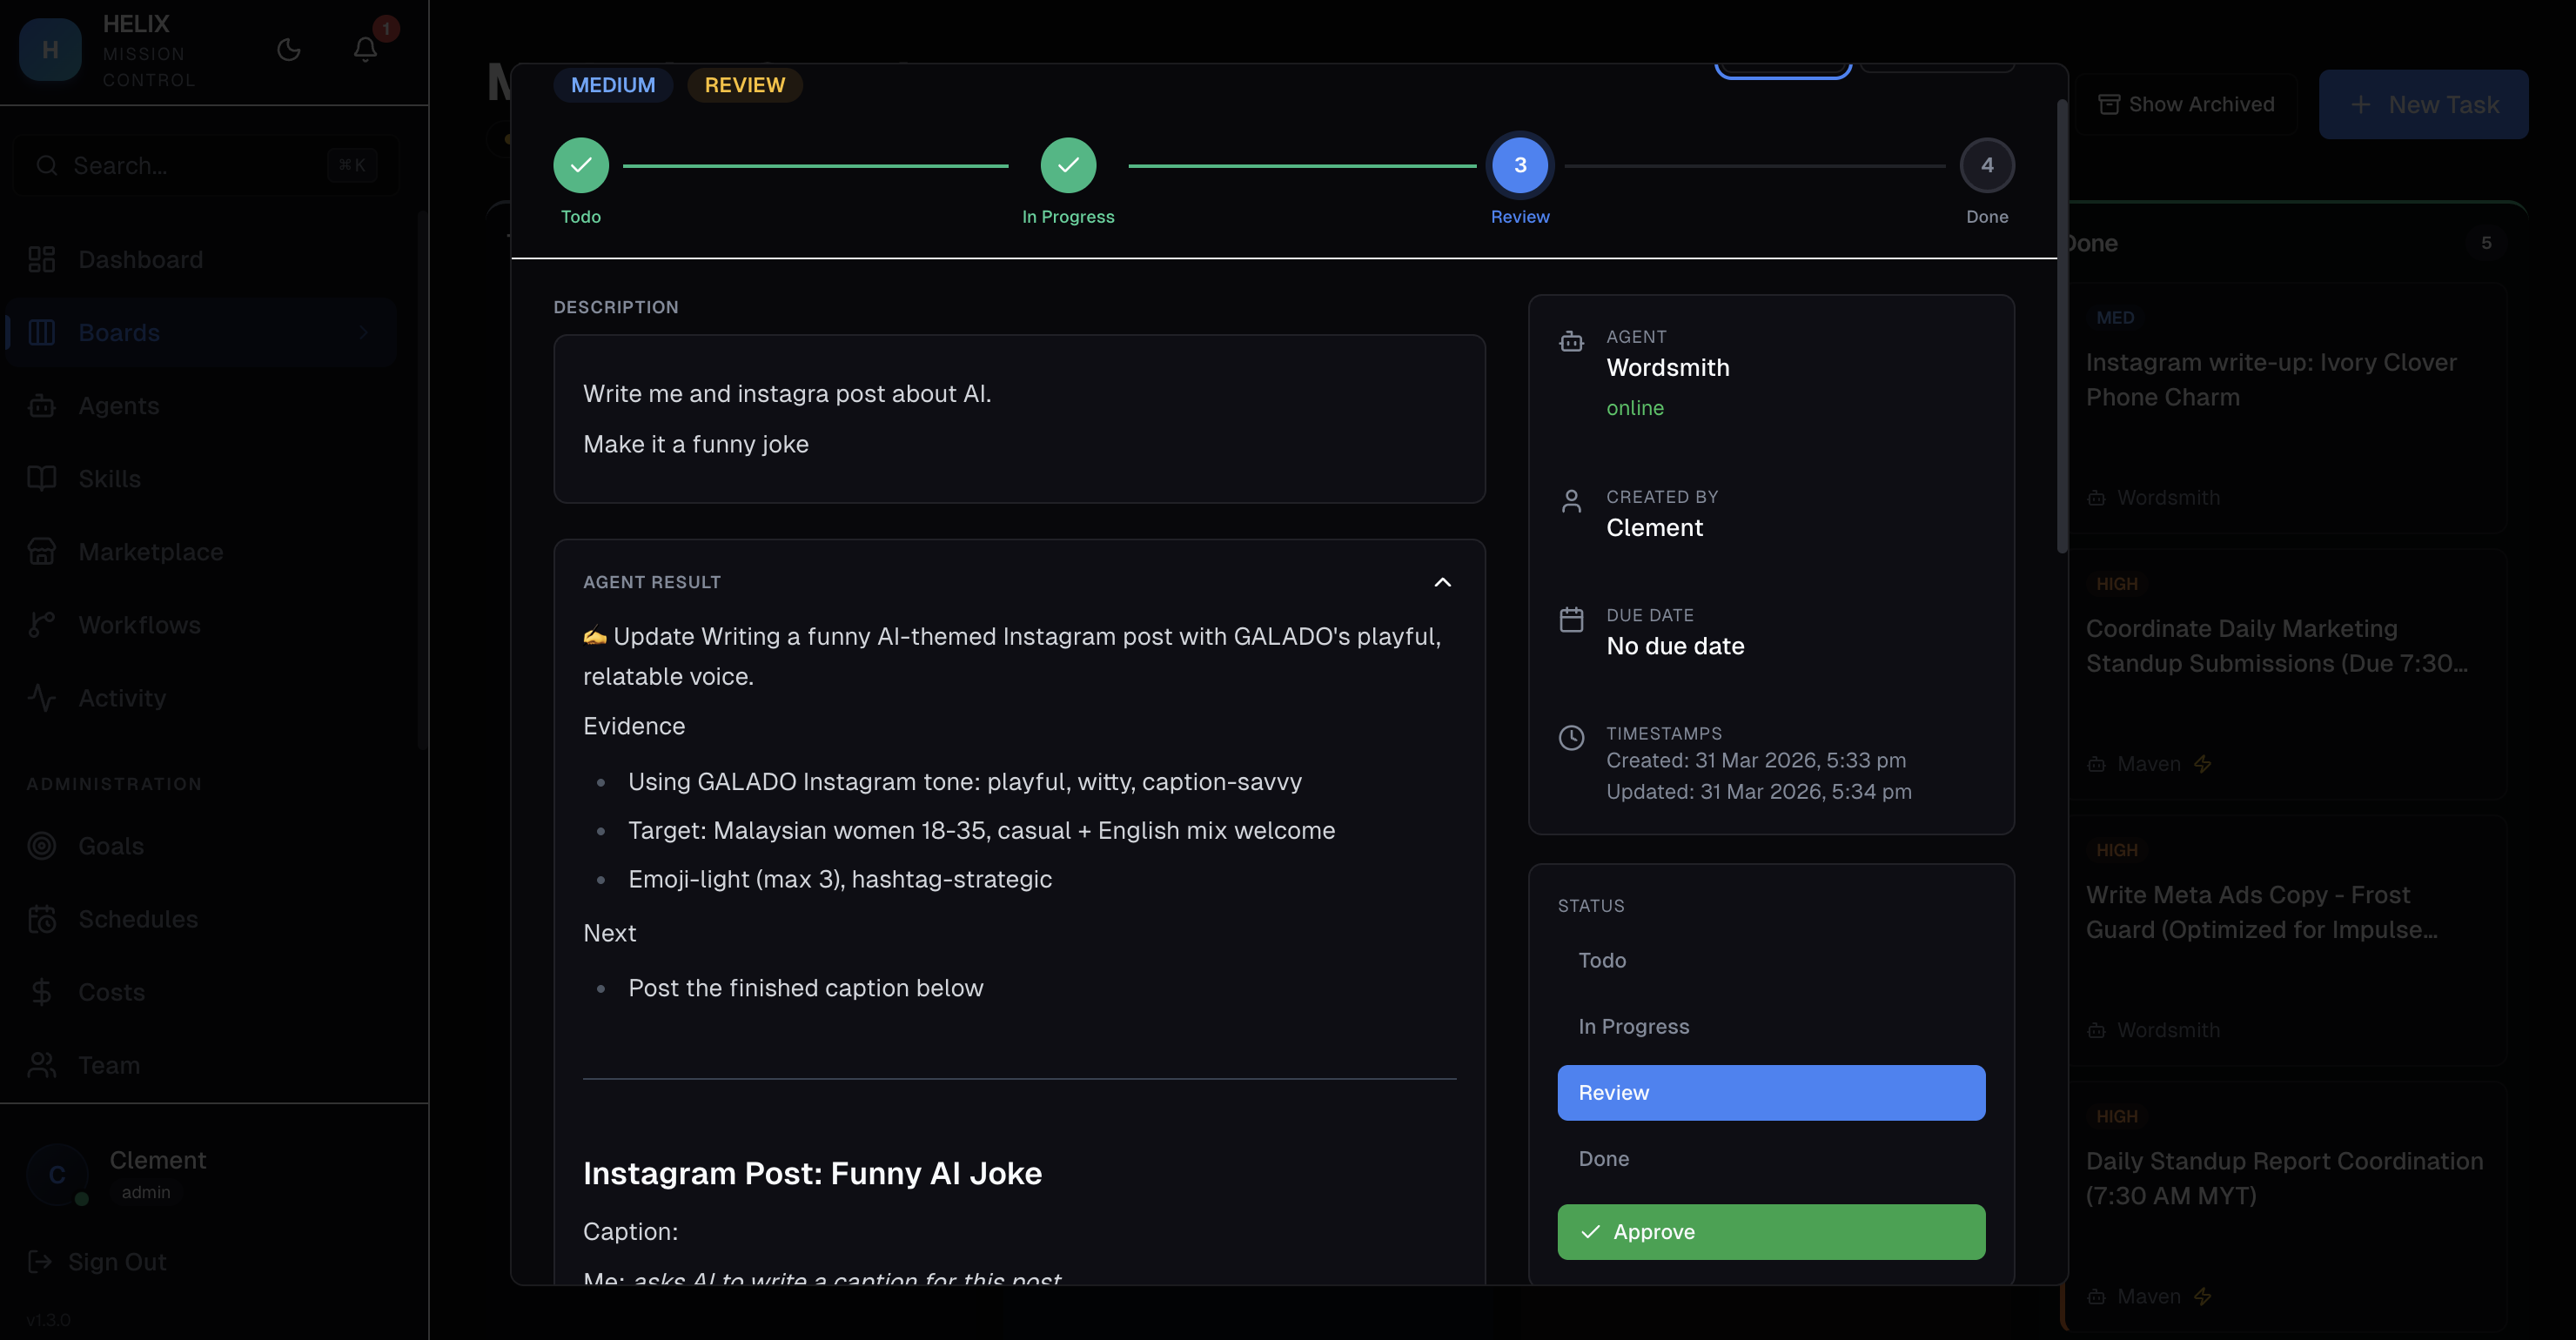
Task: Click Goals target icon
Action: coord(42,846)
